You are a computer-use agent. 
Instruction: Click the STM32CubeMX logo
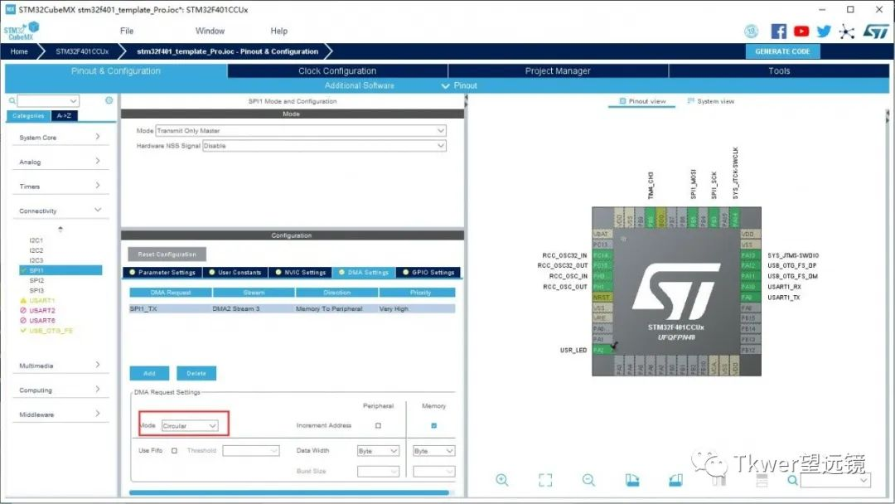pos(22,31)
